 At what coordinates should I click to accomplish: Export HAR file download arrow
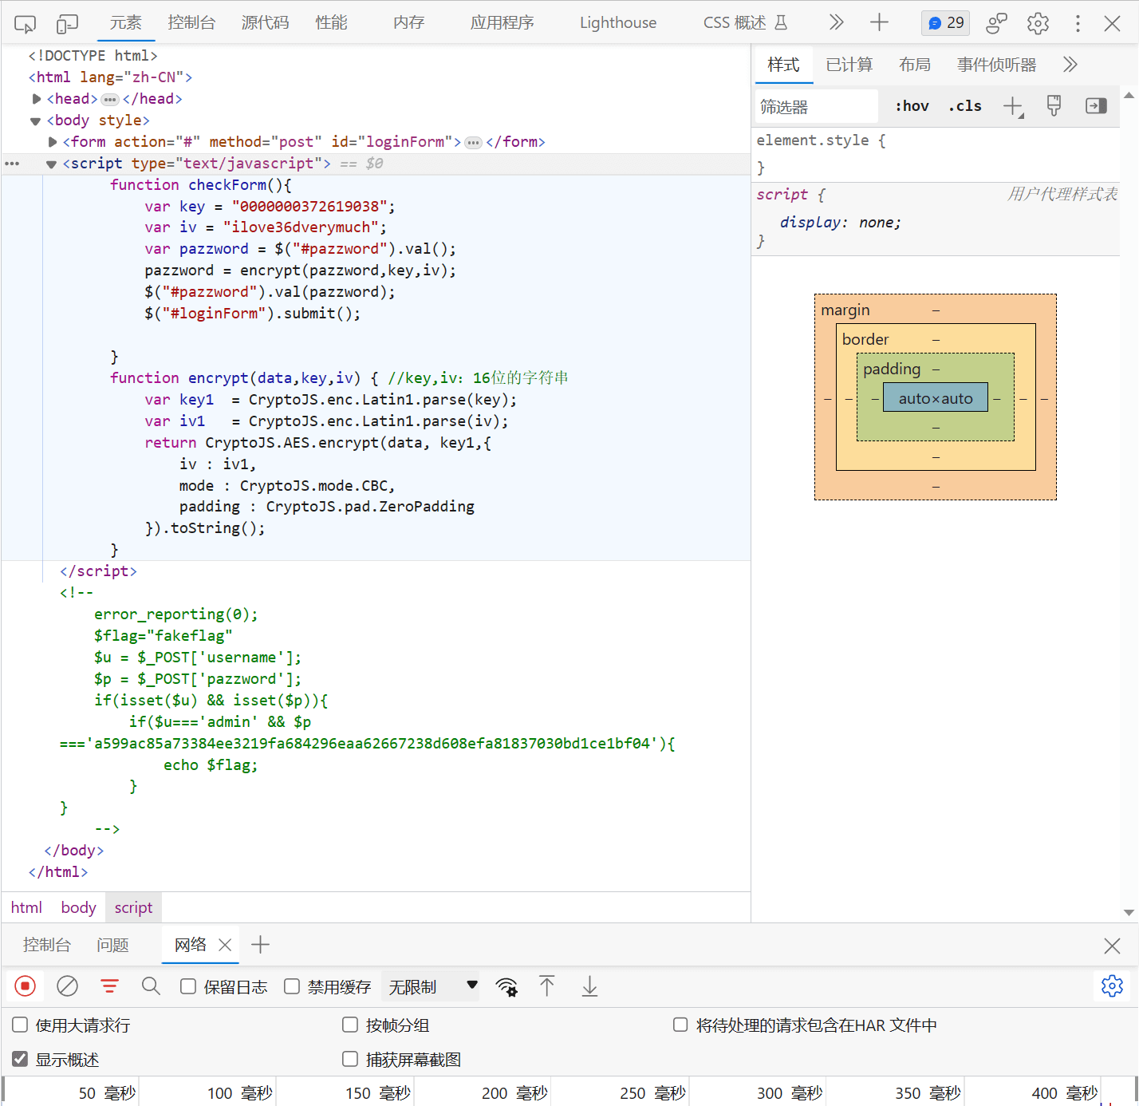pos(589,986)
